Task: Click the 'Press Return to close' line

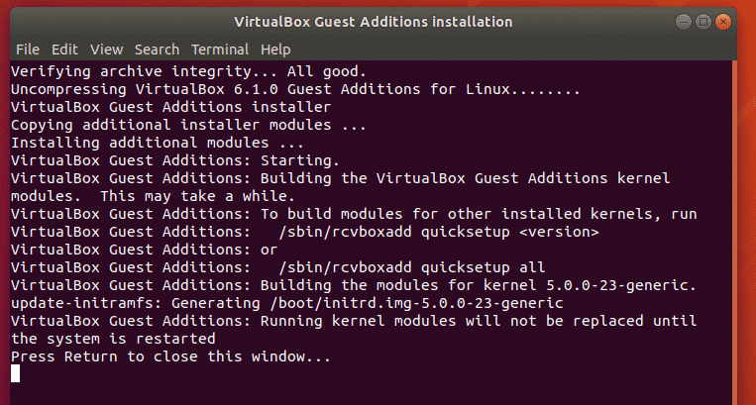Action: [170, 356]
